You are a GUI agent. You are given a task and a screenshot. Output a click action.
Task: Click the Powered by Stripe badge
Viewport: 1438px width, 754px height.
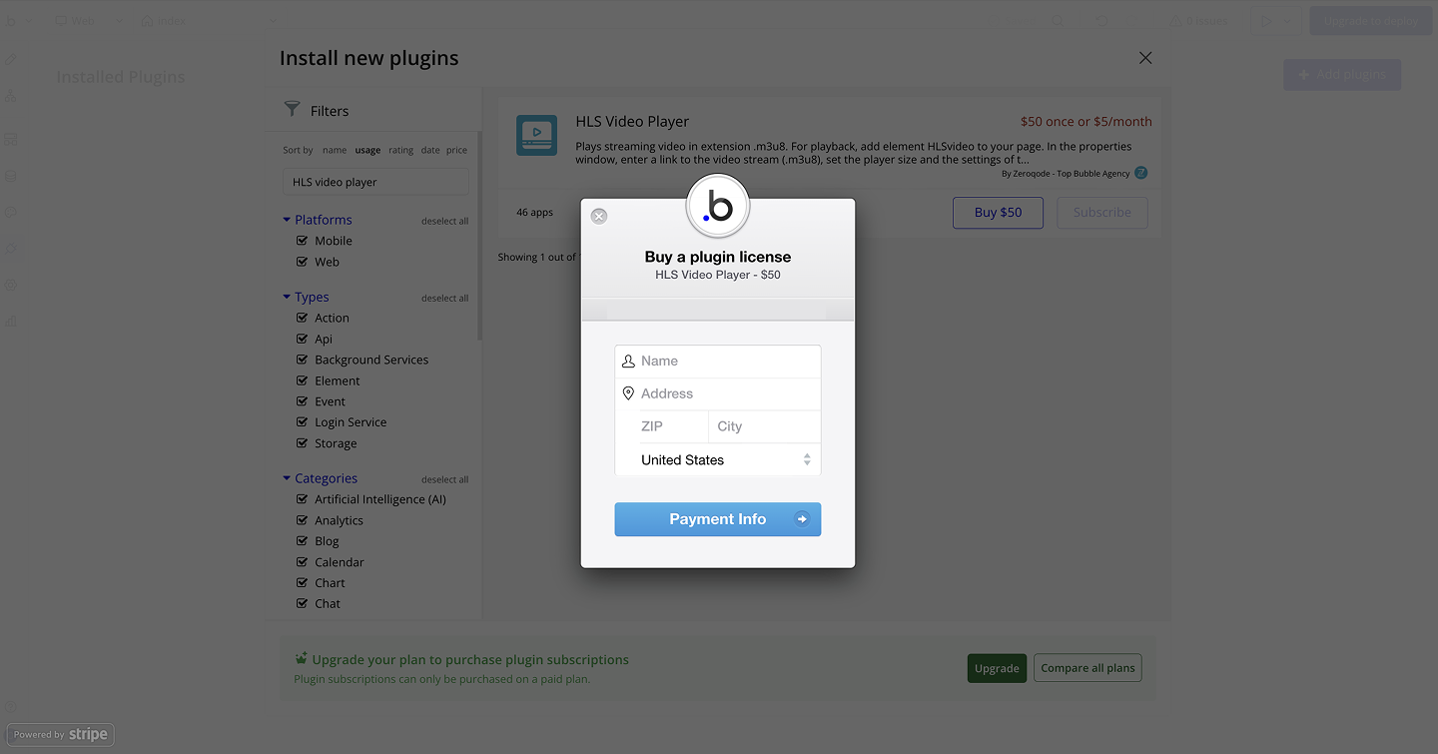click(x=61, y=734)
